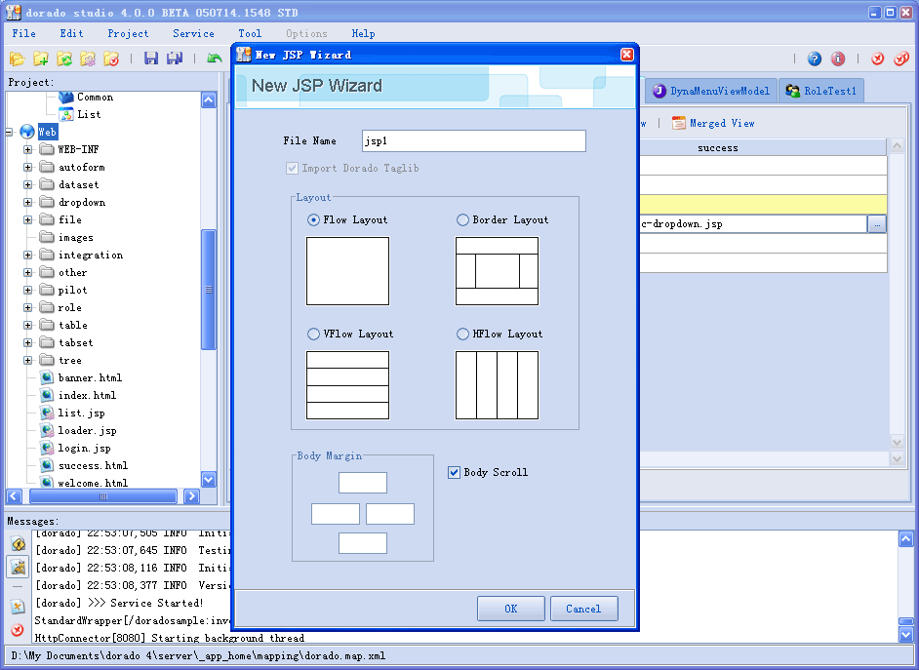Click the red info toolbar icon
This screenshot has width=919, height=670.
(x=838, y=59)
